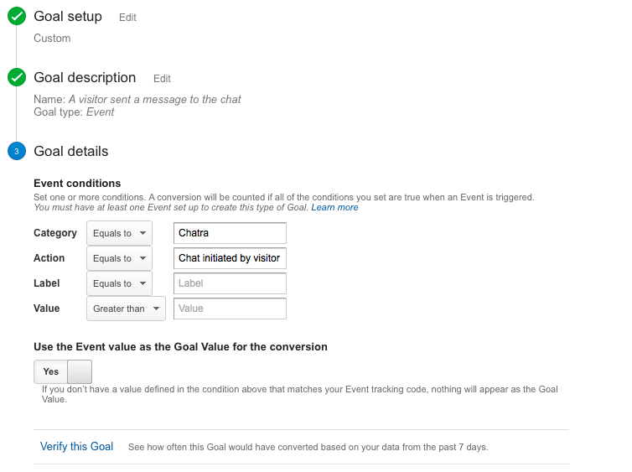Open the Value Greater than dropdown
The image size is (632, 472).
pyautogui.click(x=126, y=309)
